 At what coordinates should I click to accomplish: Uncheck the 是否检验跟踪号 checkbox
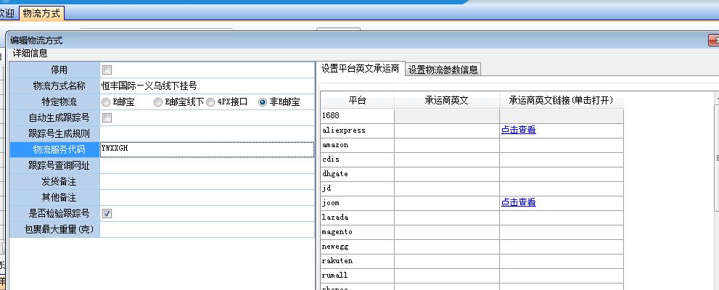pos(107,214)
